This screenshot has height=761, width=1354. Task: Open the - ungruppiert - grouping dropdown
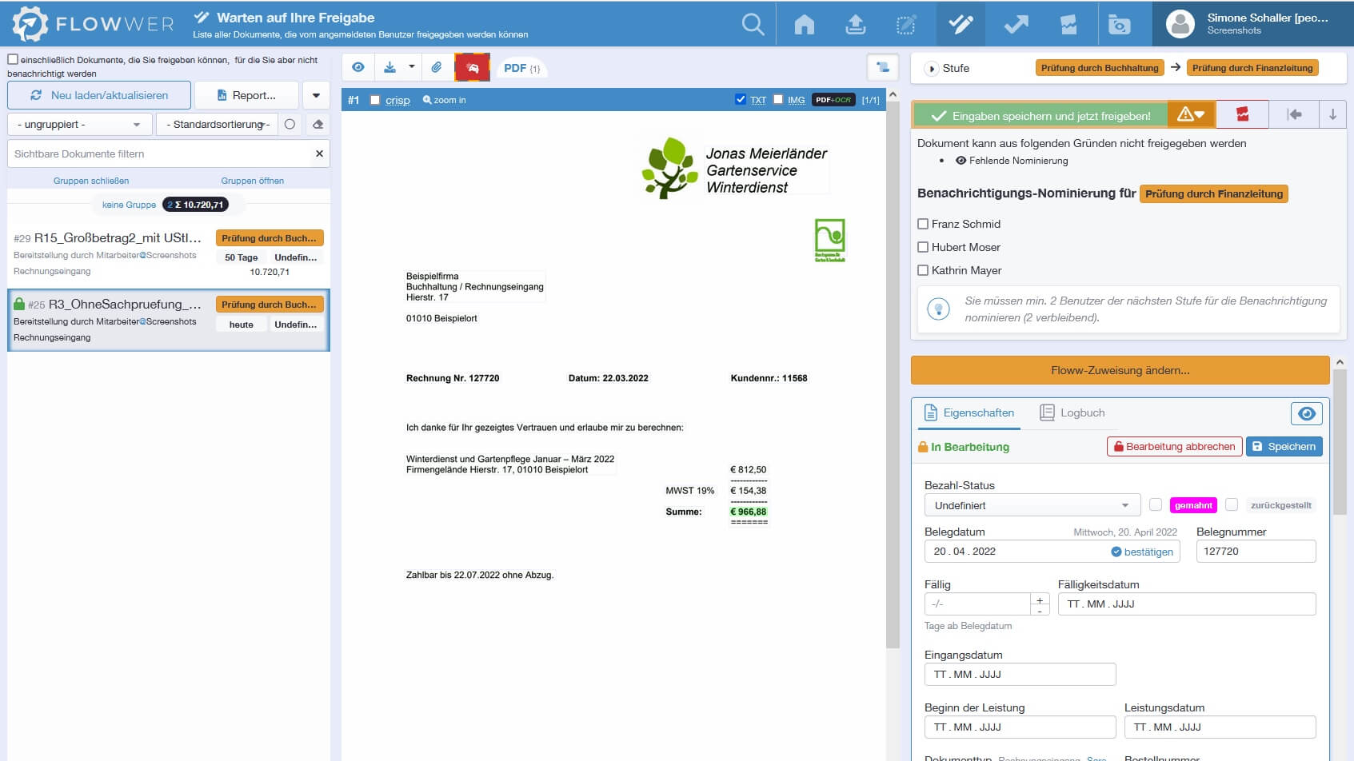[78, 124]
